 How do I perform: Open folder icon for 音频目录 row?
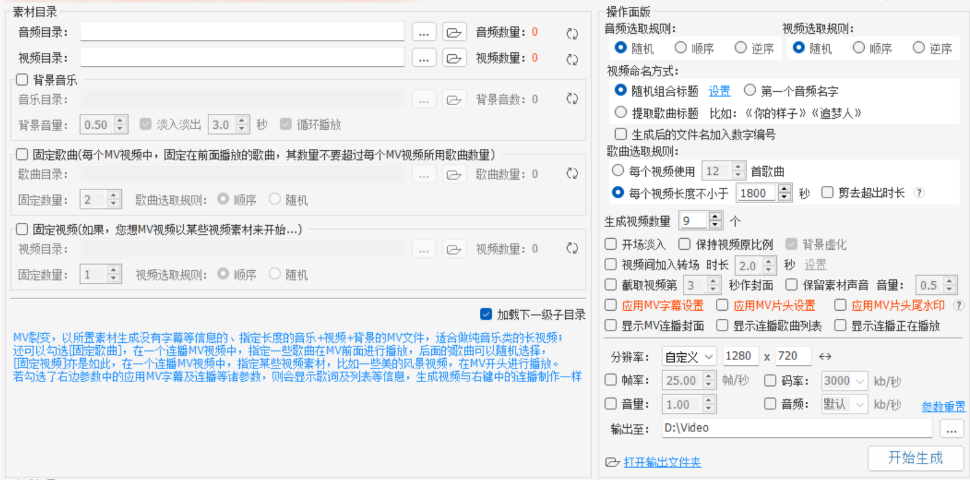tap(454, 33)
